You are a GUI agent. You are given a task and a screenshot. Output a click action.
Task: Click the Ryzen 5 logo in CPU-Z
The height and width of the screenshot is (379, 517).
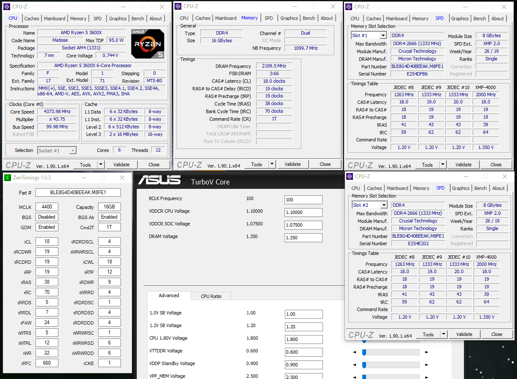click(148, 43)
